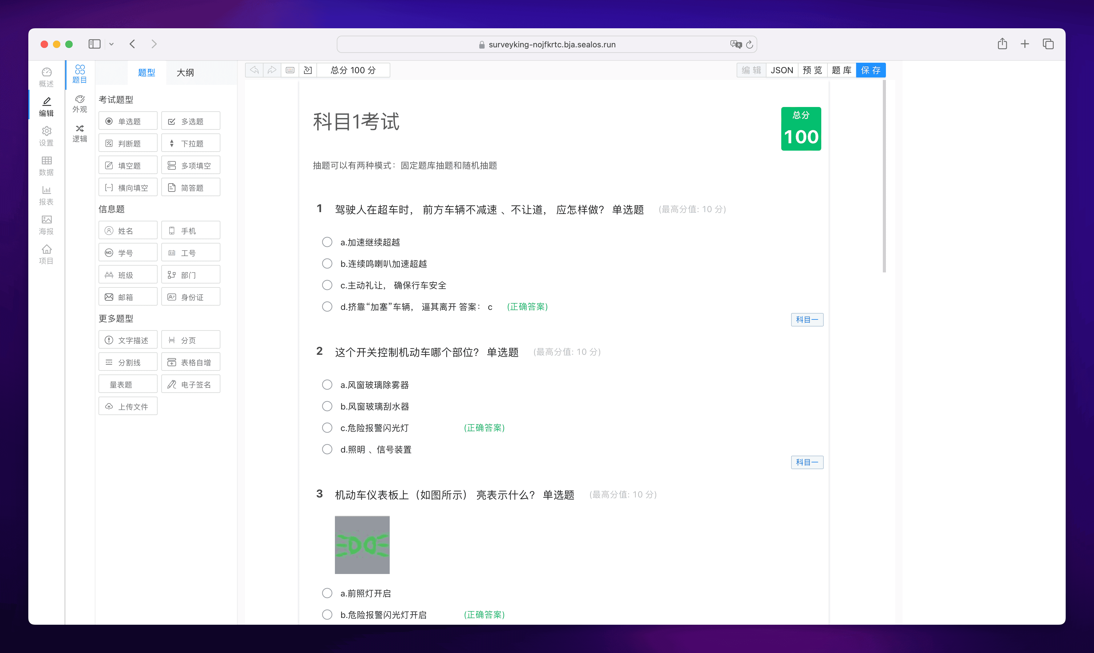Image resolution: width=1094 pixels, height=653 pixels.
Task: Open the 逻辑 logic shuffle icon
Action: (x=80, y=133)
